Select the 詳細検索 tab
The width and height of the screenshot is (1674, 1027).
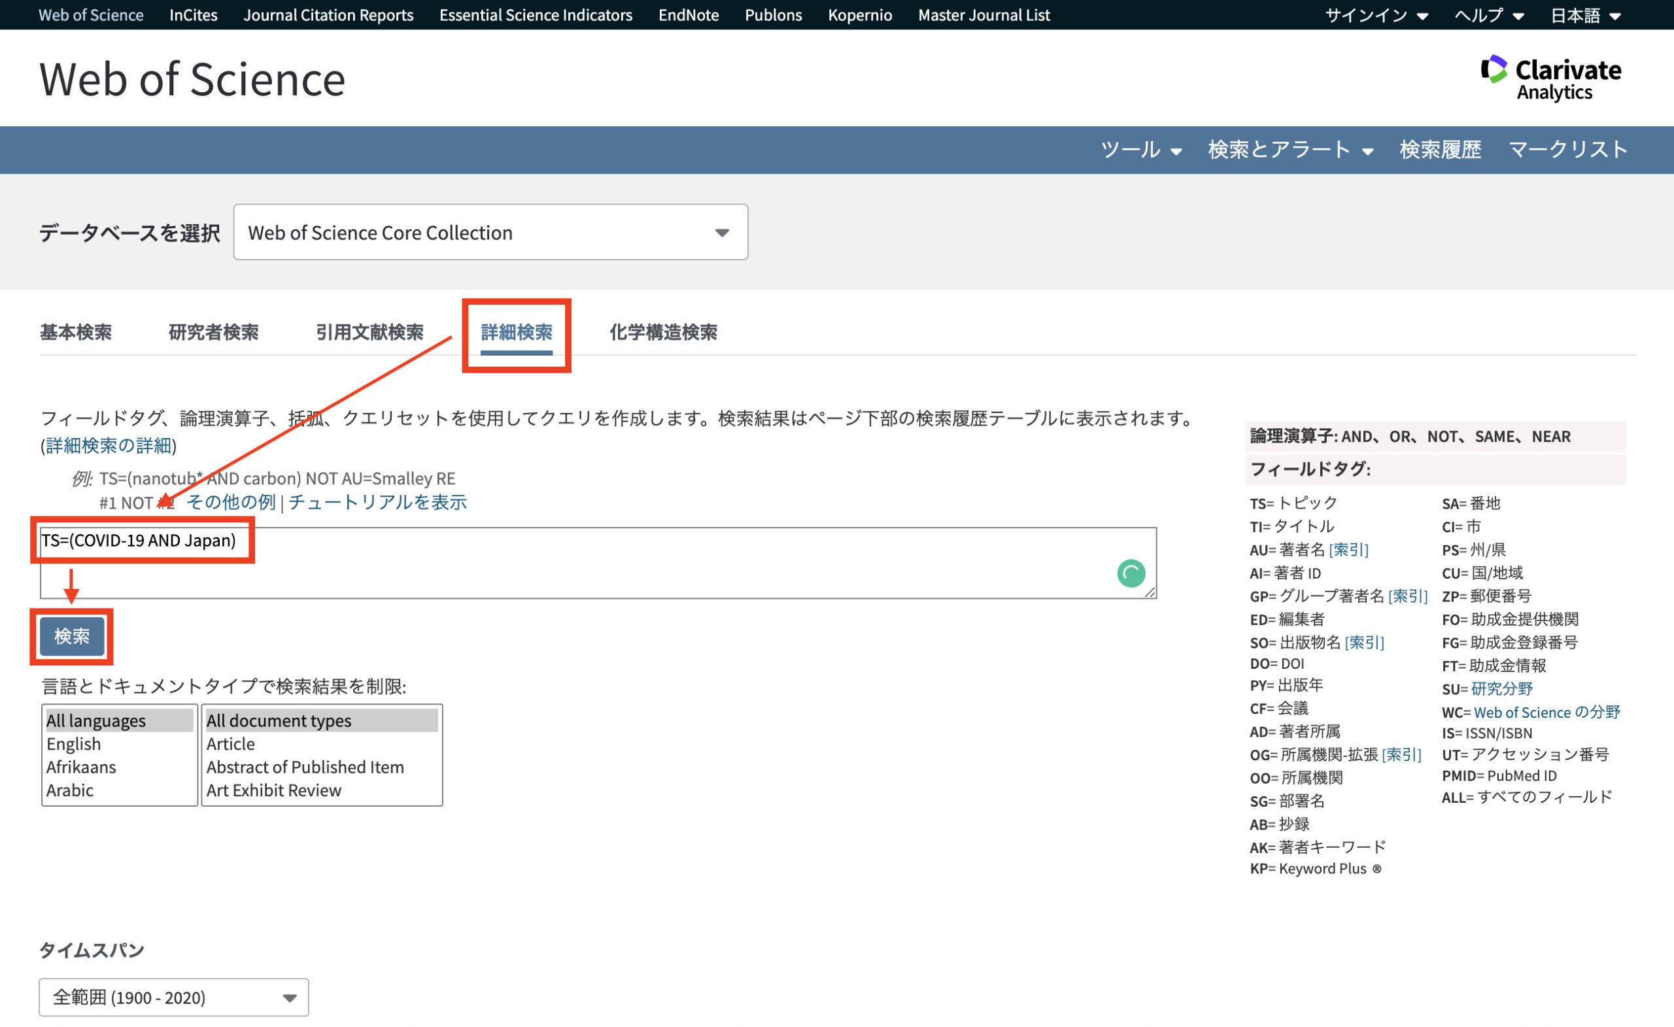coord(517,332)
